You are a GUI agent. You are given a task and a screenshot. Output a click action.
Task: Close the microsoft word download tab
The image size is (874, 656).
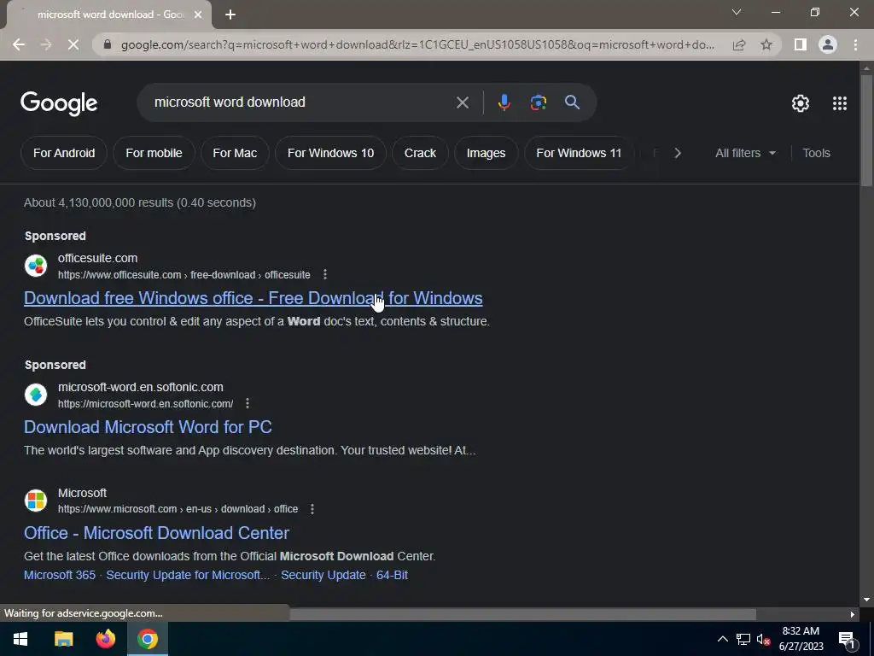tap(198, 15)
